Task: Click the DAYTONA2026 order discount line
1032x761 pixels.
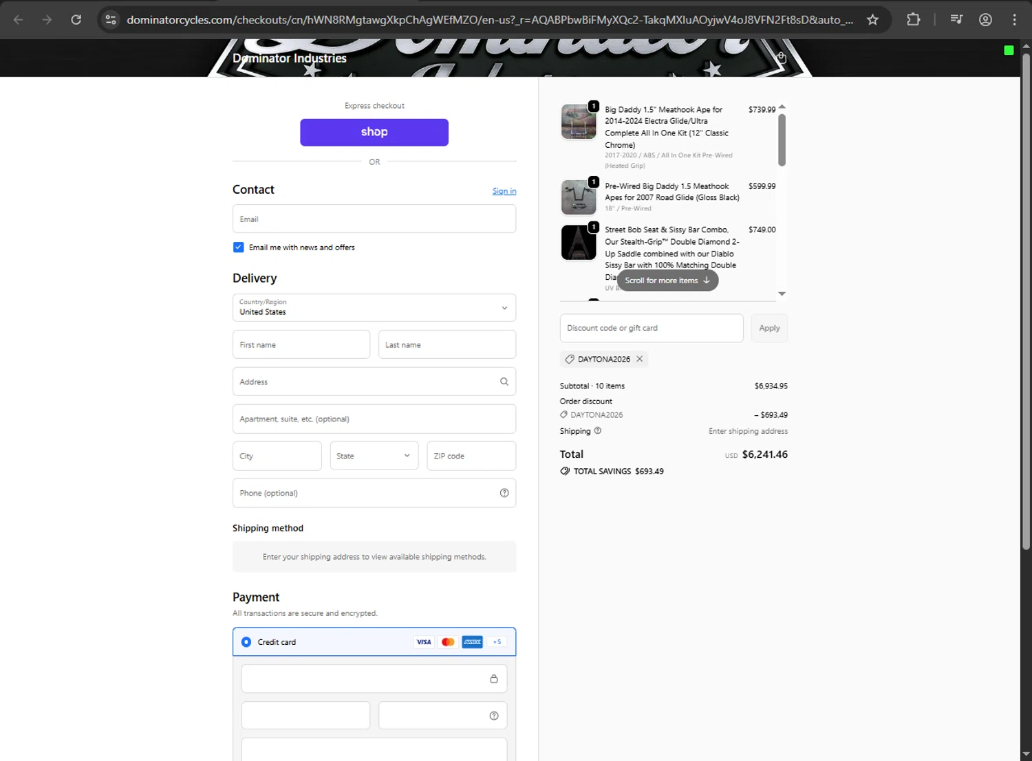Action: click(x=596, y=415)
